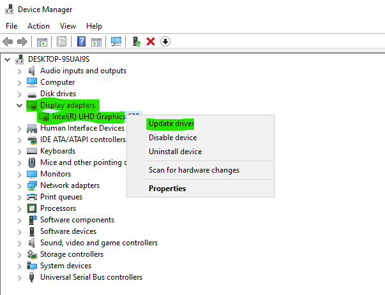This screenshot has width=385, height=295.
Task: Click the Storage controllers icon
Action: [32, 254]
